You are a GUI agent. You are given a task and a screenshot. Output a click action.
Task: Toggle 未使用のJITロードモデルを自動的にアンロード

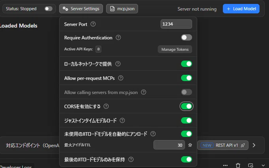tap(187, 134)
